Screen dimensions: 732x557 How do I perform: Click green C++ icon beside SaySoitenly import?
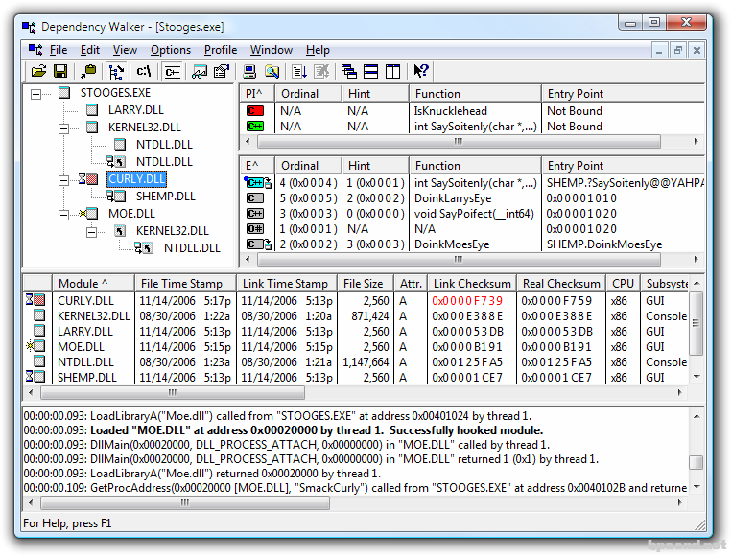point(255,127)
